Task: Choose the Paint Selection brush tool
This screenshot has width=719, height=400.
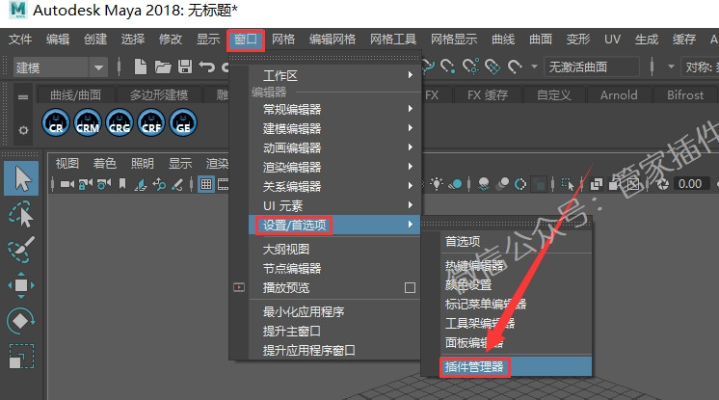Action: pyautogui.click(x=21, y=250)
